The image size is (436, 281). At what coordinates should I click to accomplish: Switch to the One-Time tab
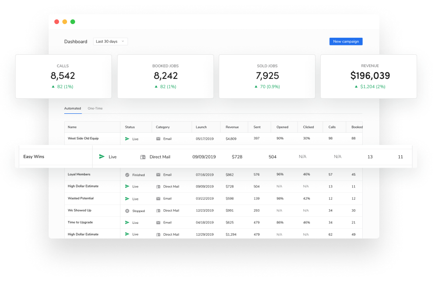pos(94,108)
